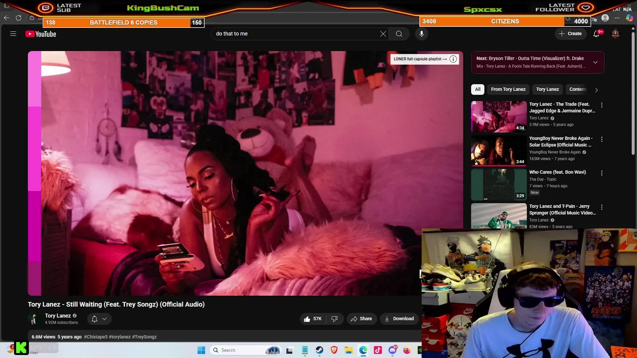This screenshot has width=637, height=358.
Task: Open 'Tory Lanez - The Trade' thumbnail
Action: coord(499,116)
